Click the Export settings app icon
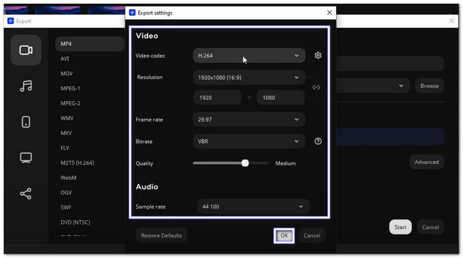The width and height of the screenshot is (463, 258). coord(132,13)
